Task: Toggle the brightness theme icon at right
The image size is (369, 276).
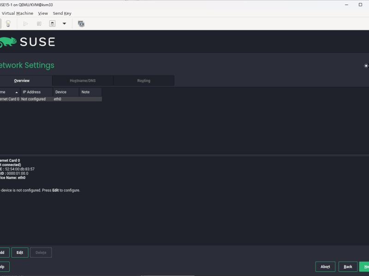Action: tap(366, 66)
